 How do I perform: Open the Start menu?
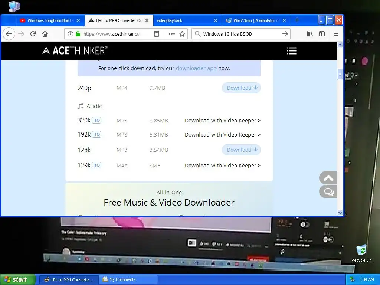[x=17, y=279]
